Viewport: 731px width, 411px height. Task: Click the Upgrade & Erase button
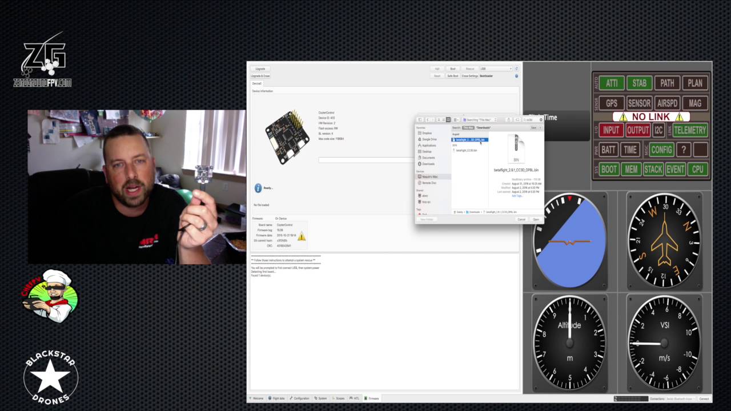coord(260,76)
